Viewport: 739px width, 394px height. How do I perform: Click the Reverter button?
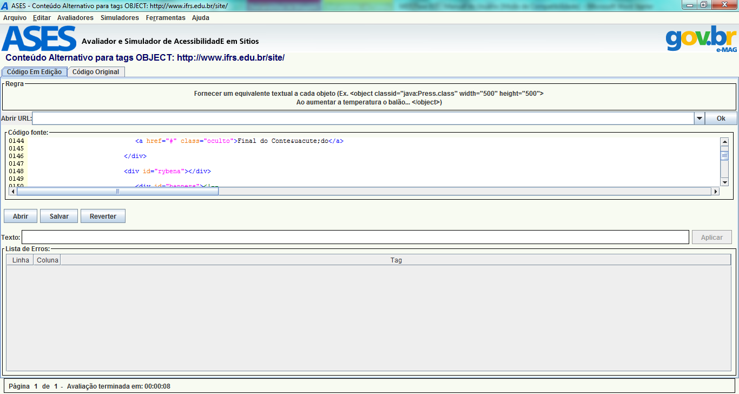click(103, 216)
